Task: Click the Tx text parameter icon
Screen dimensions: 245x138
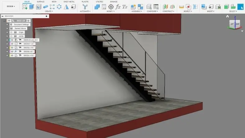Action: click(125, 7)
